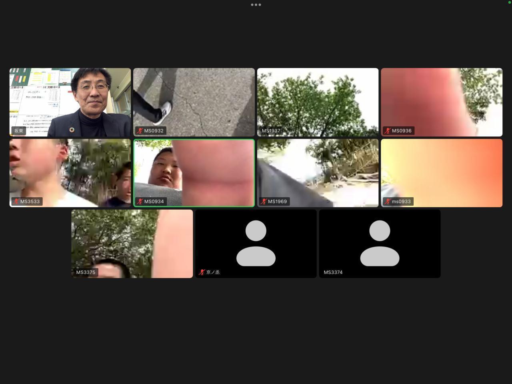Select the MS0936 video tile
Viewport: 512px width, 384px height.
(442, 102)
